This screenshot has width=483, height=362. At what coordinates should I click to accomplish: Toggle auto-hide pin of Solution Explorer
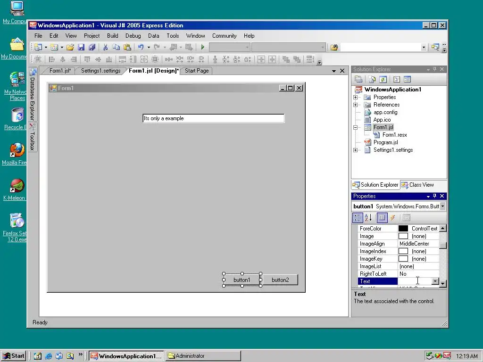coord(434,69)
